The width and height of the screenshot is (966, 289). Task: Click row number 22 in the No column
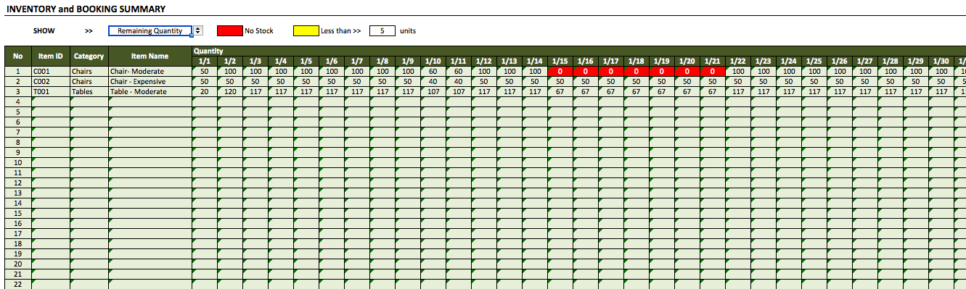point(18,285)
